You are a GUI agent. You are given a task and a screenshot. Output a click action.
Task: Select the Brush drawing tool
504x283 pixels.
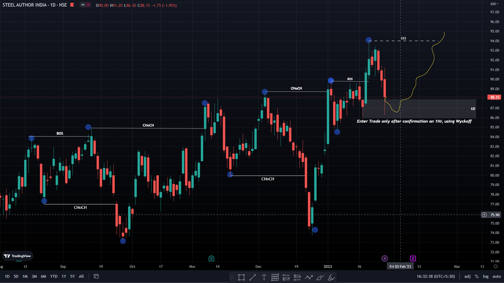[x=320, y=277]
